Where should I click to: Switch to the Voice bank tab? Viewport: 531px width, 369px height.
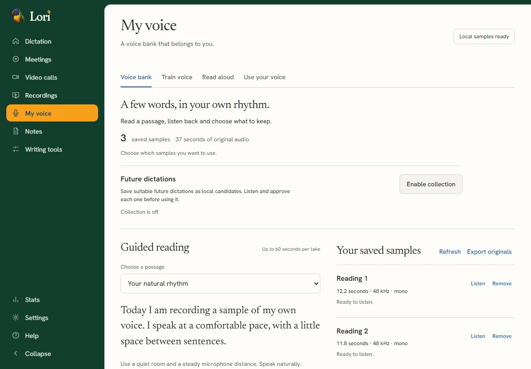coord(136,77)
